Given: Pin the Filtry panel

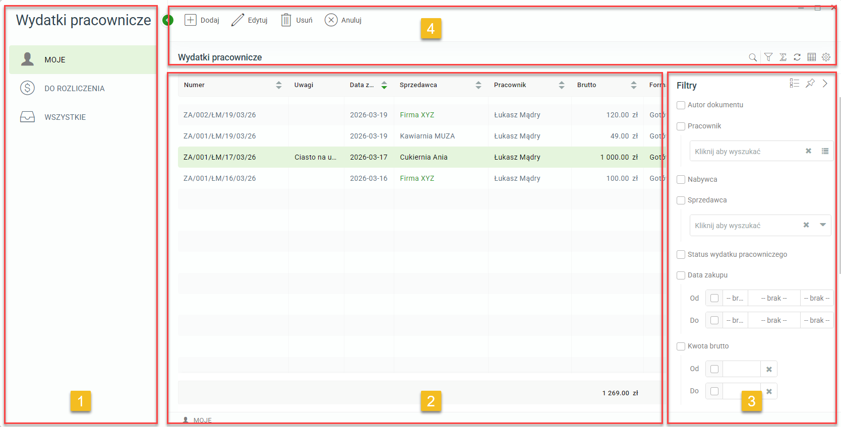Looking at the screenshot, I should (810, 84).
